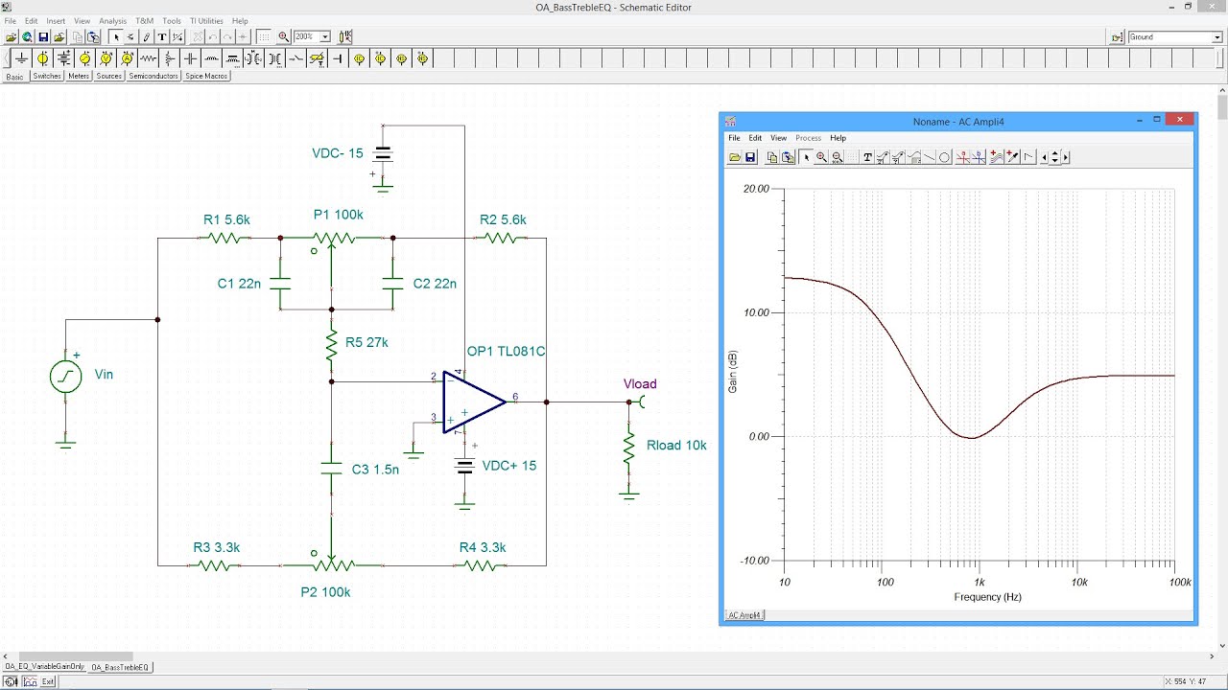Switch to the Spice Macros component tab
The width and height of the screenshot is (1228, 690).
pyautogui.click(x=206, y=76)
